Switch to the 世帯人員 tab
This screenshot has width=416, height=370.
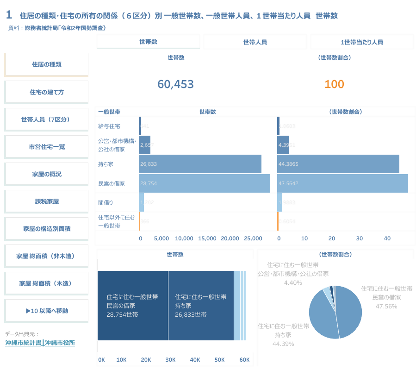coord(255,42)
